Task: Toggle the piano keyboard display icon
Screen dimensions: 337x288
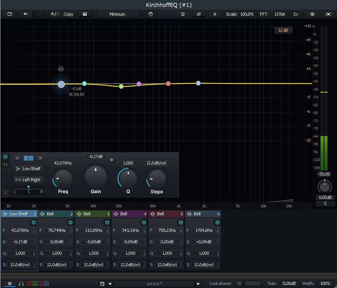Action: tap(85, 14)
